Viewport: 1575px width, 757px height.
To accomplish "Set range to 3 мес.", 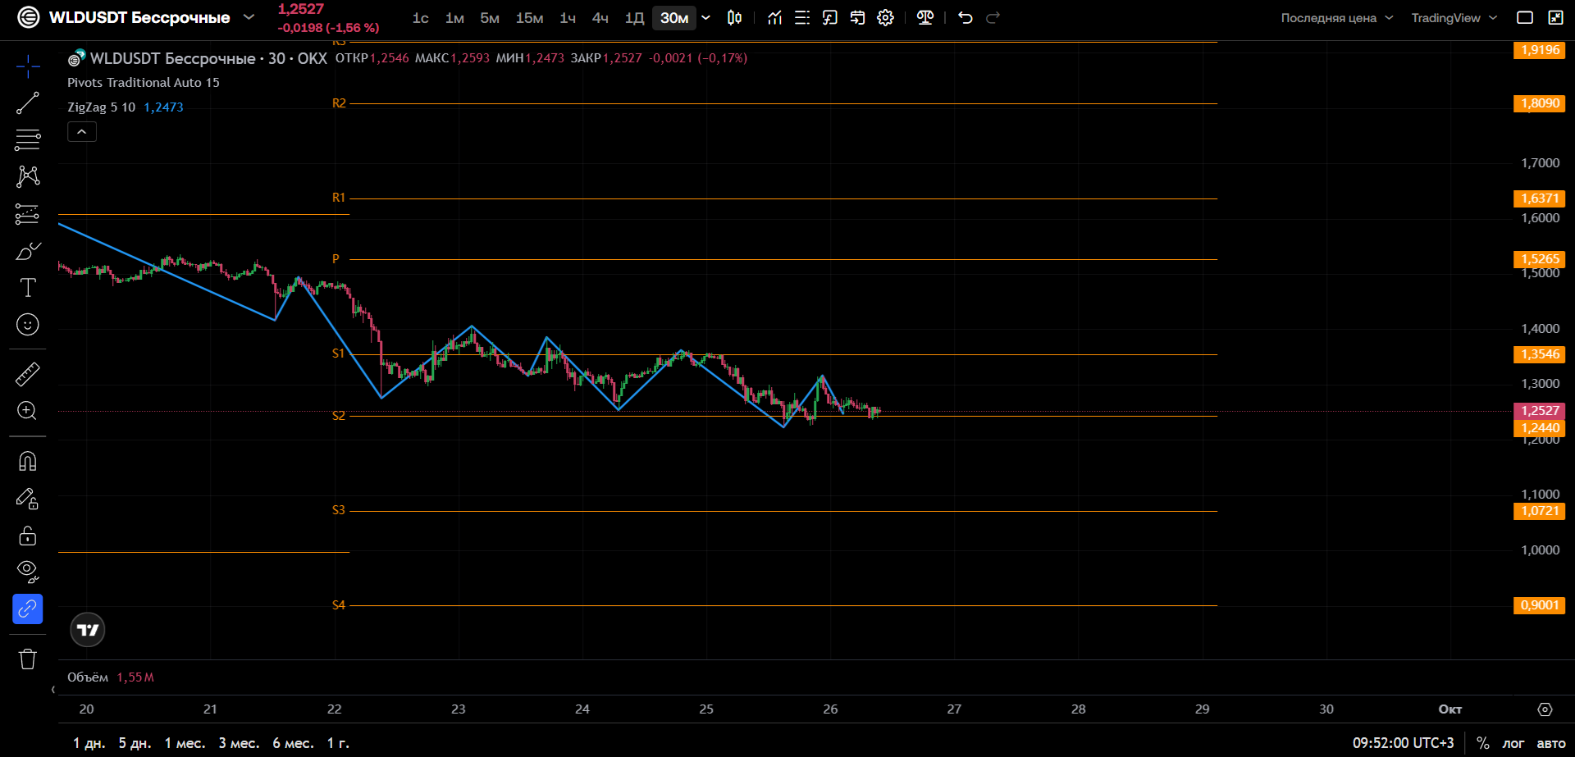I will [x=239, y=743].
